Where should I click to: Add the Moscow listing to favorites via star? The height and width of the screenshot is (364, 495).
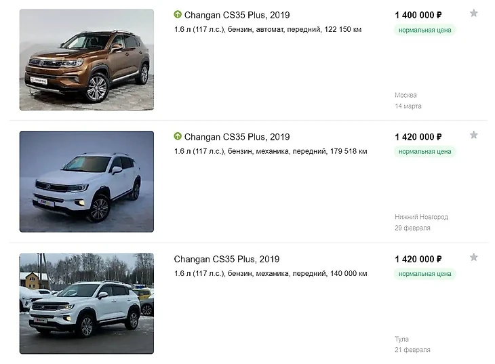[x=473, y=14]
